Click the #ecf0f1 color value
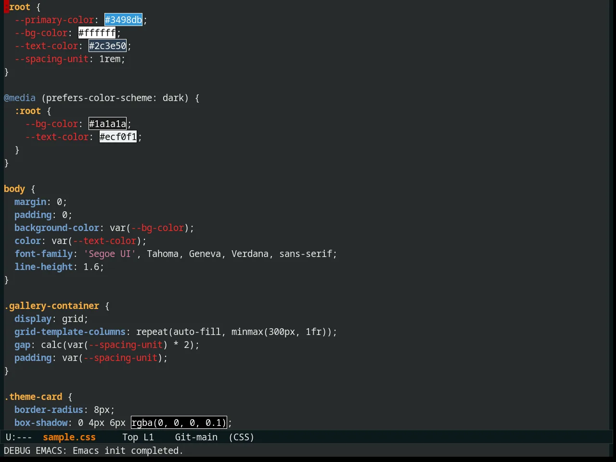 click(118, 137)
